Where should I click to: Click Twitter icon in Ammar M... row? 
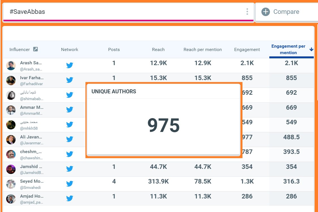pos(70,110)
